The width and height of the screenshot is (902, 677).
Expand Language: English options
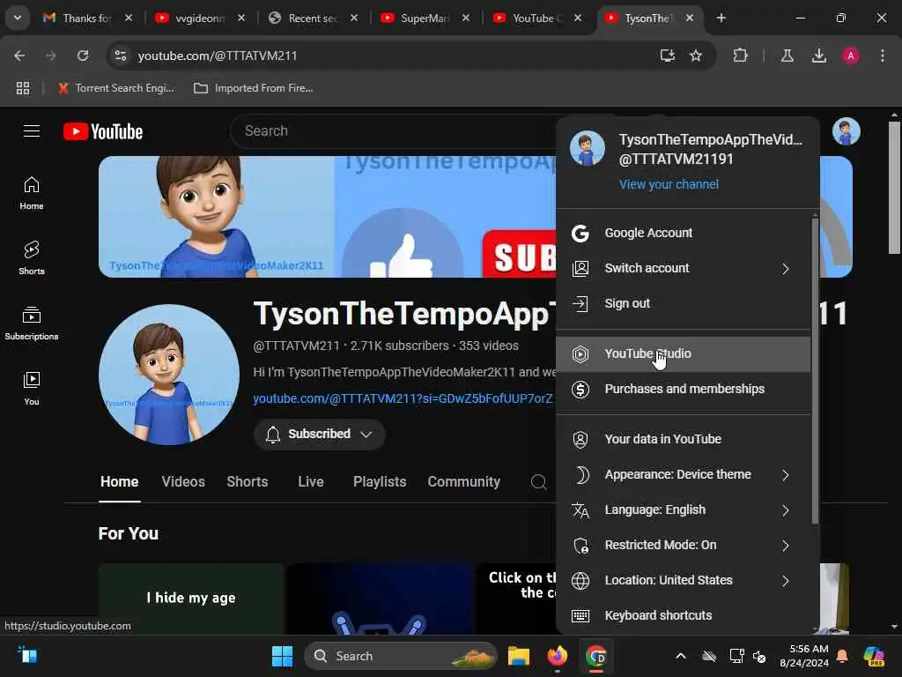point(684,510)
